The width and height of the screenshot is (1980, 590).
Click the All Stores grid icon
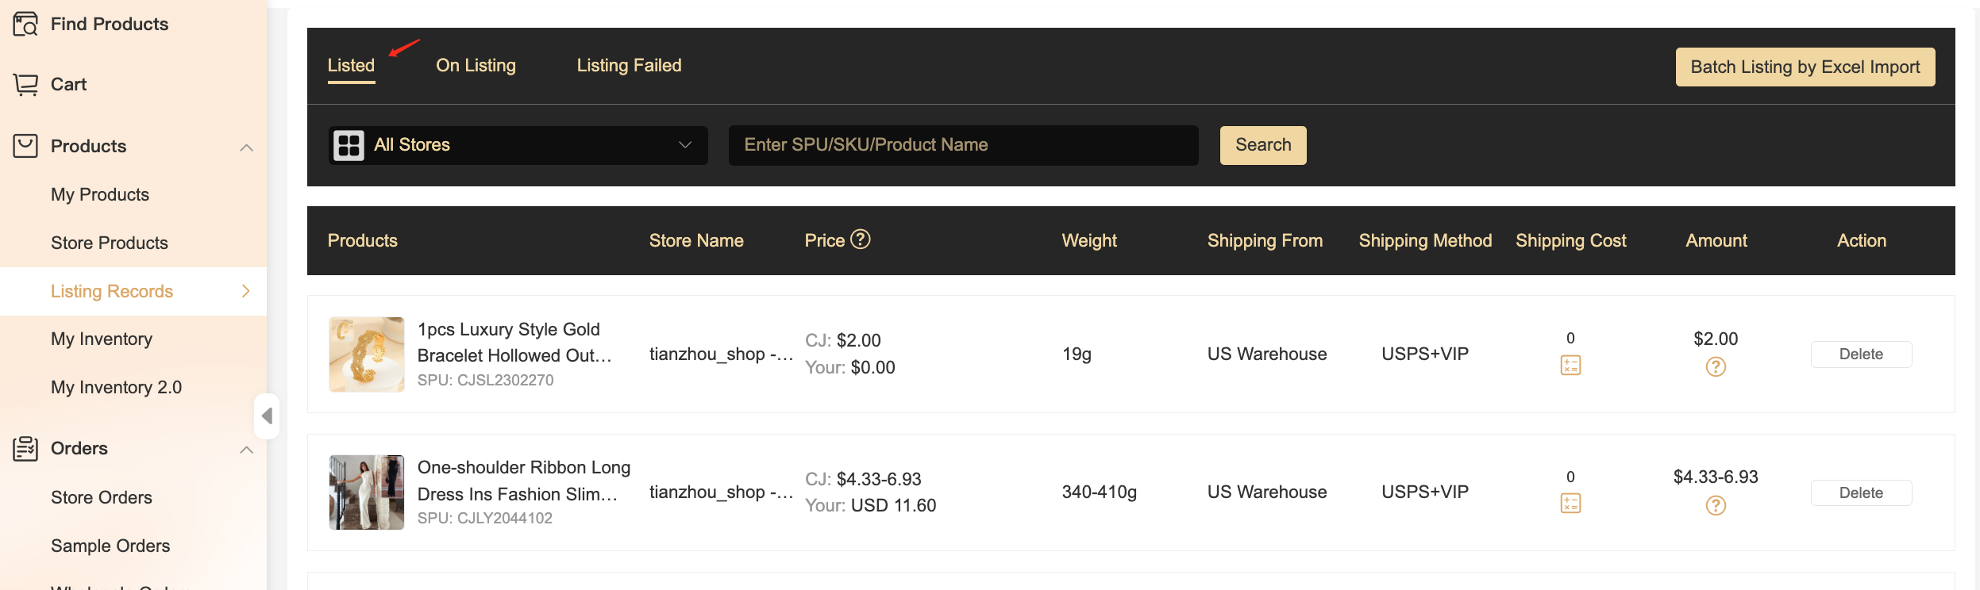click(x=349, y=145)
